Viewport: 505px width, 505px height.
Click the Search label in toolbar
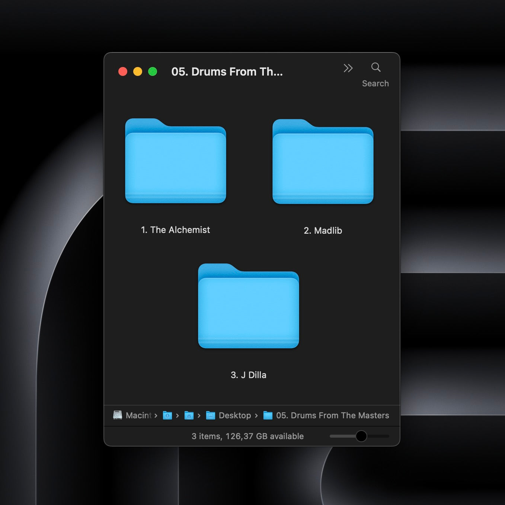375,83
